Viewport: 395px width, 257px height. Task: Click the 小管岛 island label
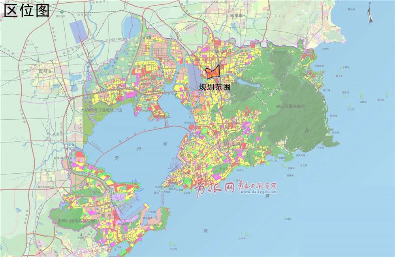coord(346,68)
